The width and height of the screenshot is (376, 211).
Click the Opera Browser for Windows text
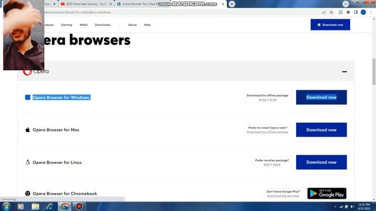[61, 97]
